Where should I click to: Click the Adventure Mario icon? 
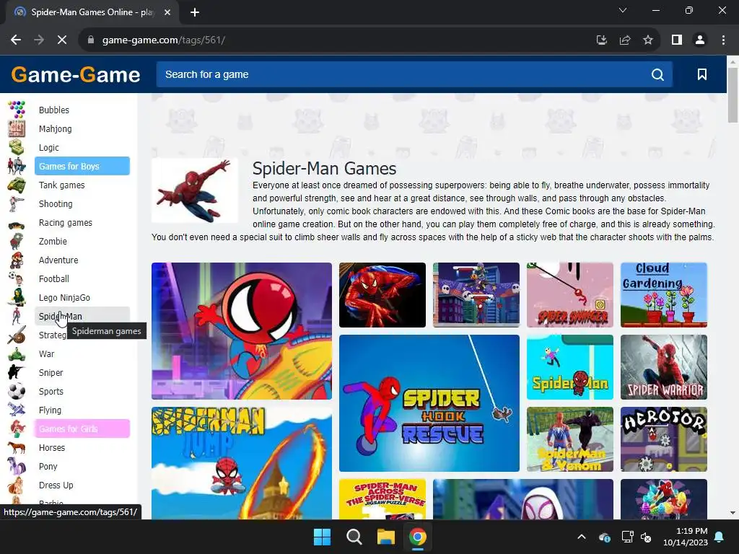[17, 260]
